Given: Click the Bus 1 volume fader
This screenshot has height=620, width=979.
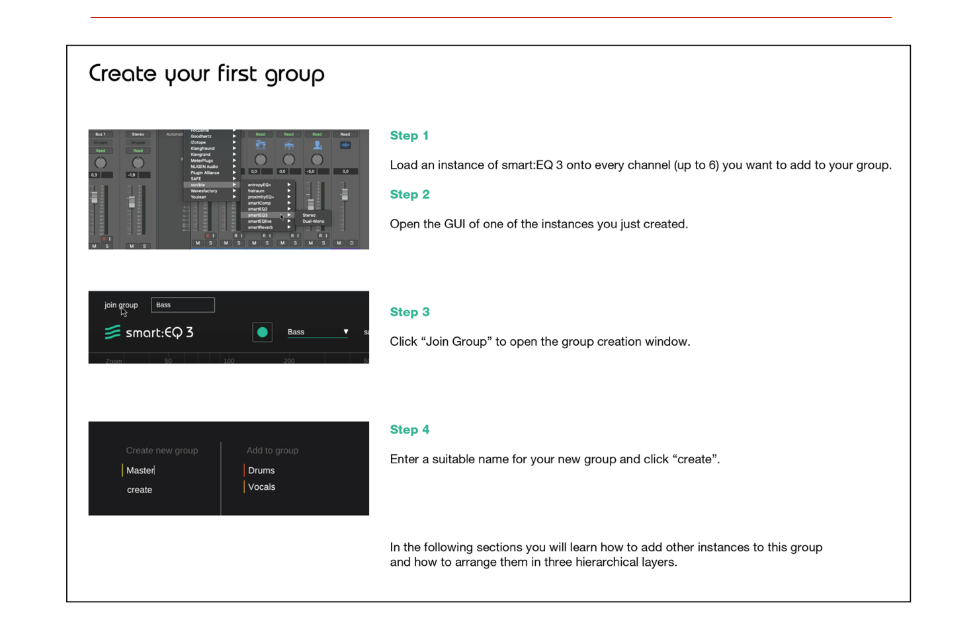Looking at the screenshot, I should tap(95, 198).
